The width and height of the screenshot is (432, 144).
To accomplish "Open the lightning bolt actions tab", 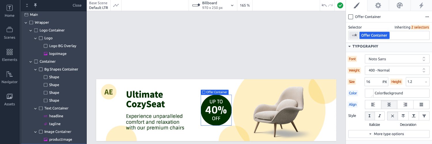I will coord(421,5).
